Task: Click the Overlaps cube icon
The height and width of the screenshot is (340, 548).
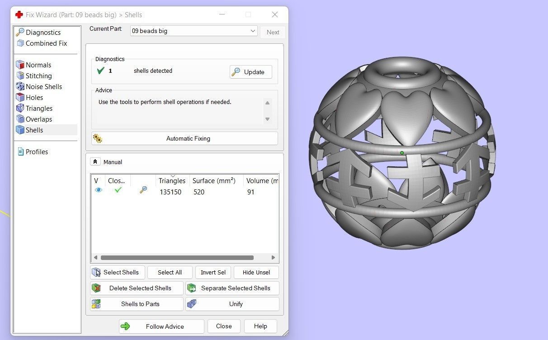Action: click(x=20, y=119)
